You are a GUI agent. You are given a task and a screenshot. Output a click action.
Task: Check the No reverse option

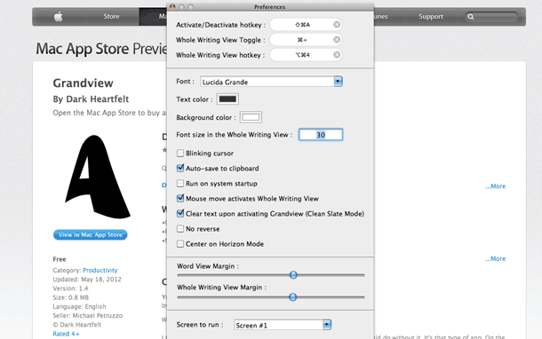tap(180, 229)
